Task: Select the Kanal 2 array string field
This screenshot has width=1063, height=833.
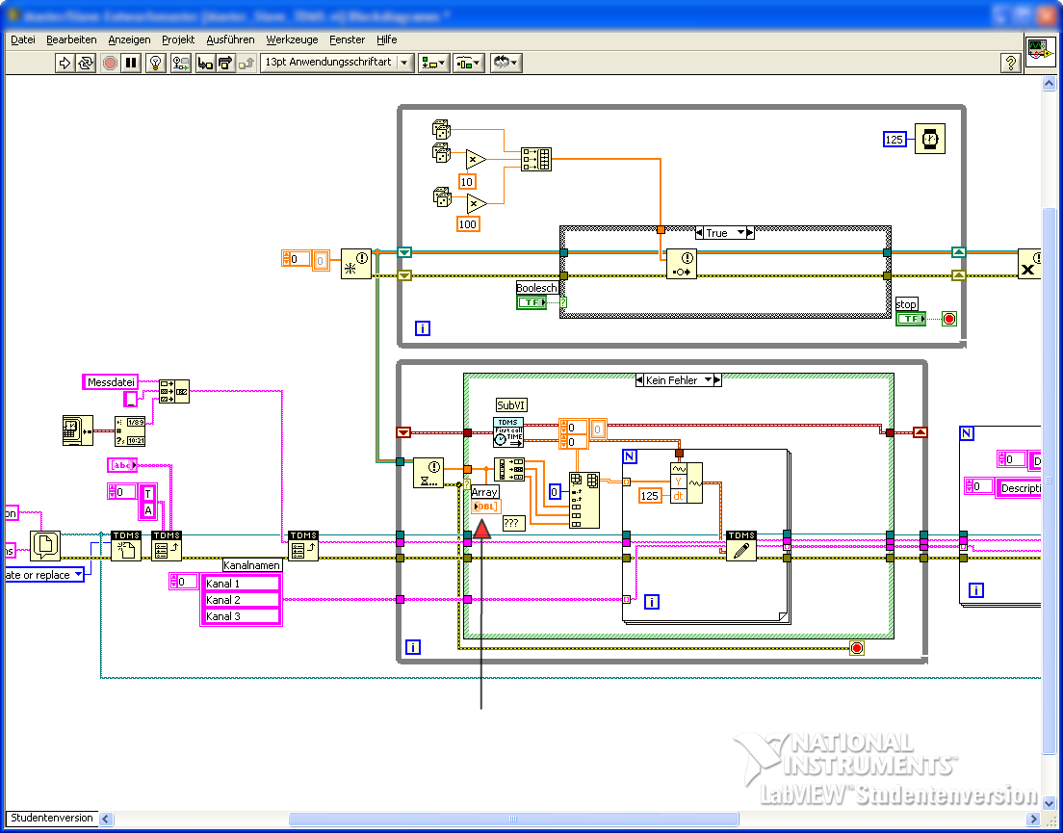Action: tap(242, 600)
